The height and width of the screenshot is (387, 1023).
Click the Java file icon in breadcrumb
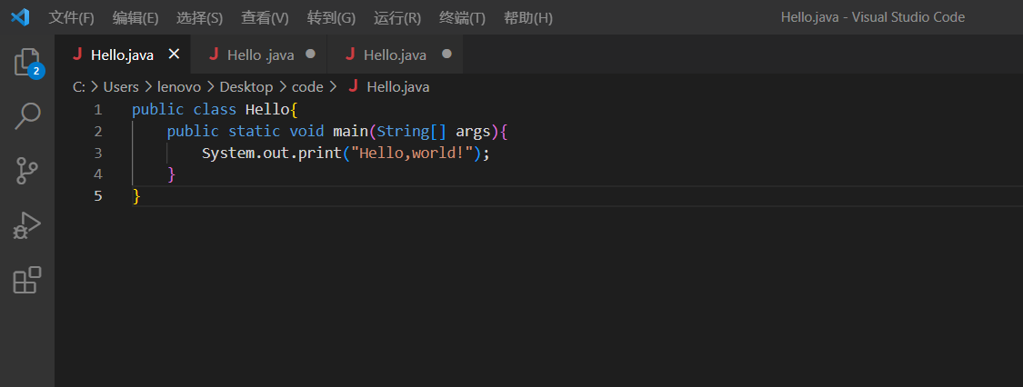pos(354,87)
